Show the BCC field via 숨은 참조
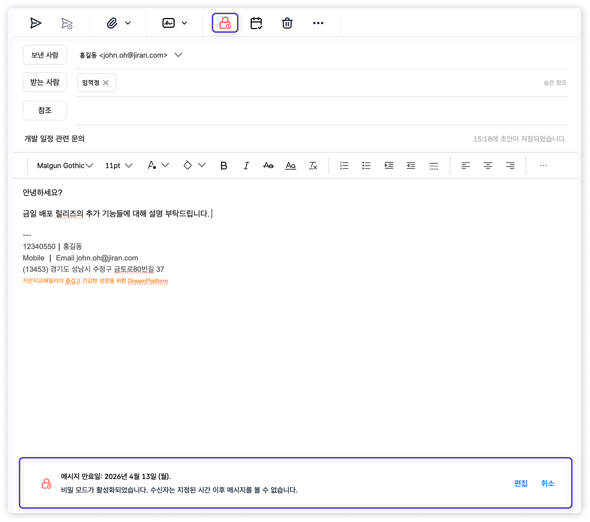This screenshot has height=522, width=590. click(x=555, y=83)
